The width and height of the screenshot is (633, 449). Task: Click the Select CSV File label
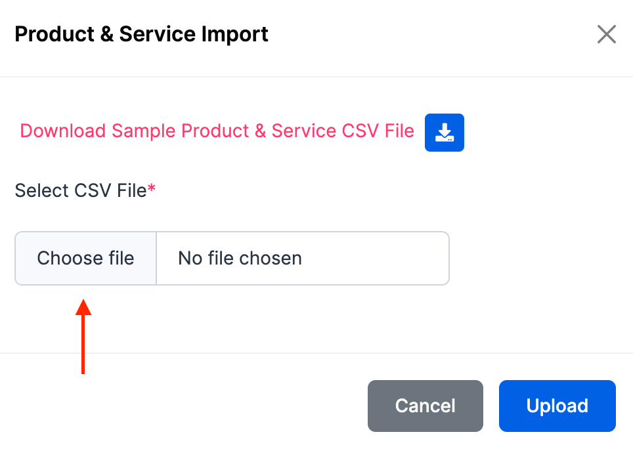pos(81,191)
